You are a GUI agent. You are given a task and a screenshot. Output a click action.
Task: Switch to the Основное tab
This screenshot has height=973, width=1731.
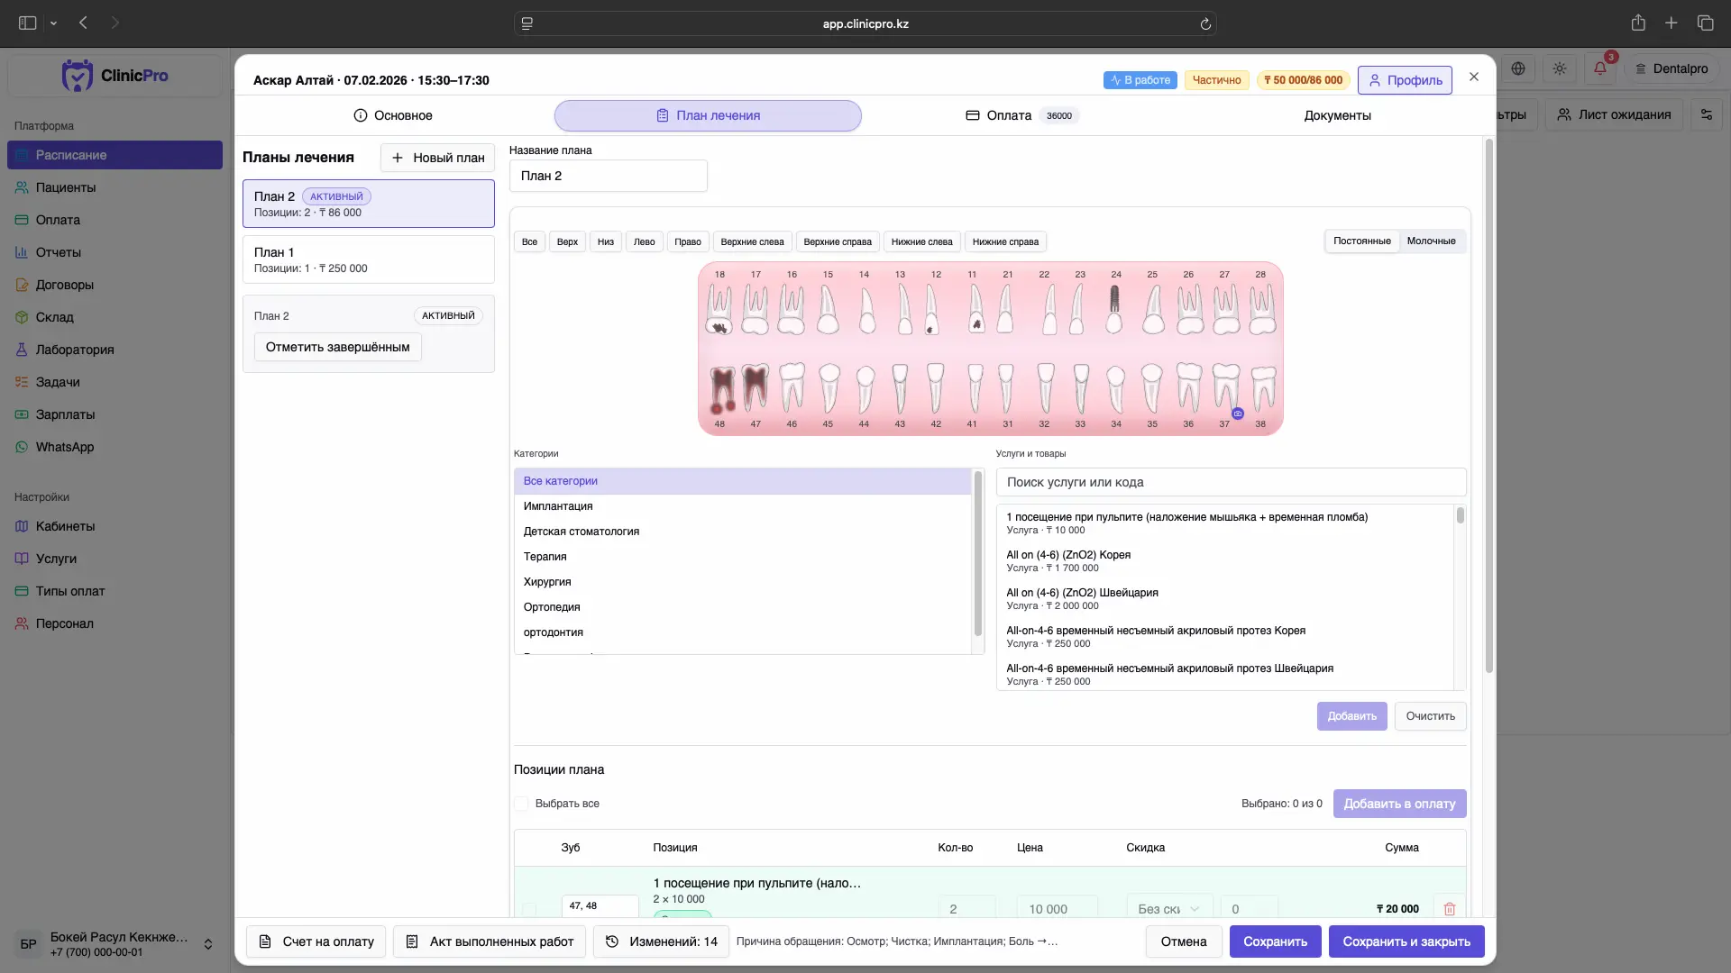click(x=392, y=115)
